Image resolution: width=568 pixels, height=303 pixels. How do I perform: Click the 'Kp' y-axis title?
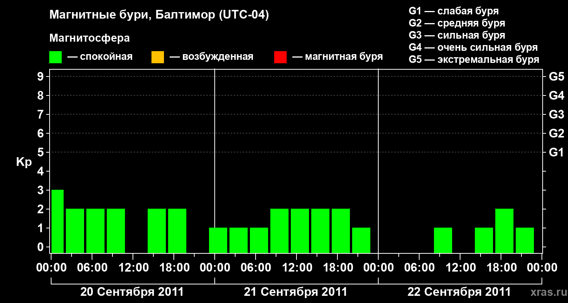pos(24,162)
